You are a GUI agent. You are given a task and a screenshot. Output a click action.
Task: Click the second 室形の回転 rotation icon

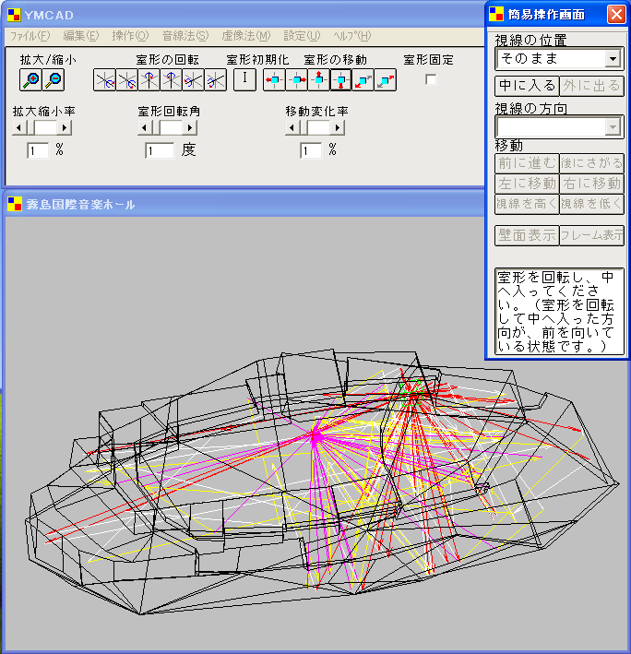[126, 79]
